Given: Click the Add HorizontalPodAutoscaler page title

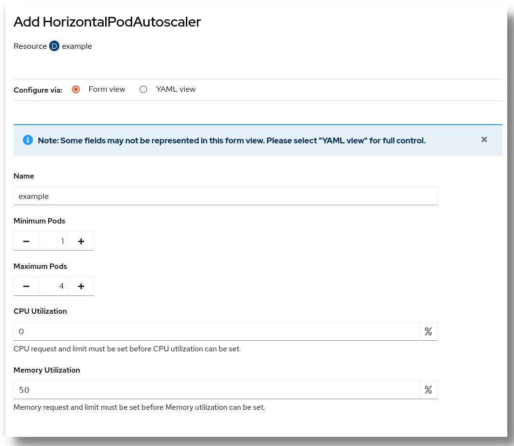Looking at the screenshot, I should click(x=107, y=22).
